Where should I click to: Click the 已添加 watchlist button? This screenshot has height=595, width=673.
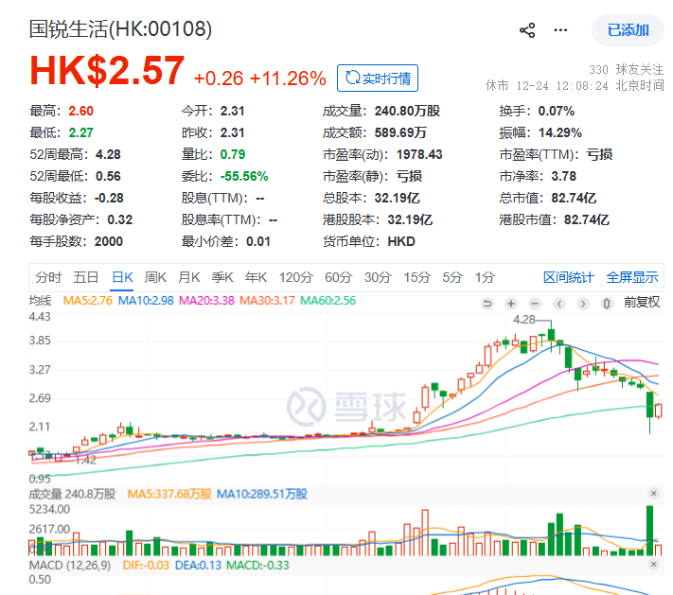[x=628, y=30]
